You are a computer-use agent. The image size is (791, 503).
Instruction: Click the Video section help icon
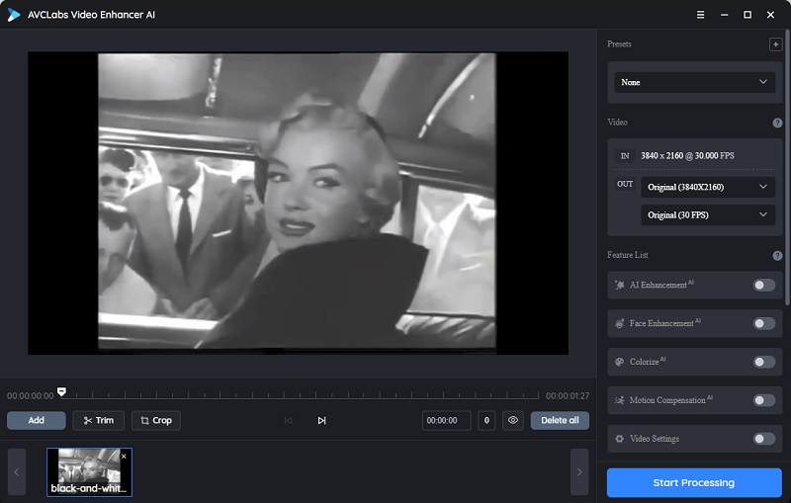[x=777, y=123]
